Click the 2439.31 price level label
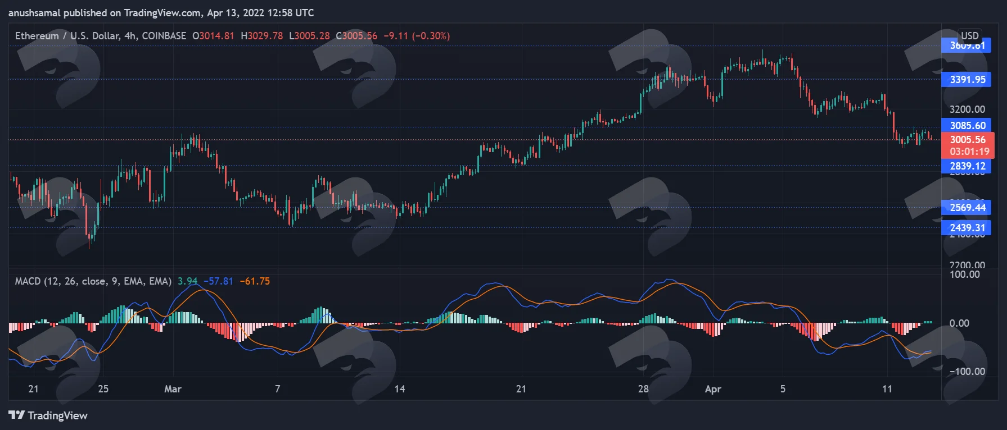The image size is (1007, 430). 967,228
